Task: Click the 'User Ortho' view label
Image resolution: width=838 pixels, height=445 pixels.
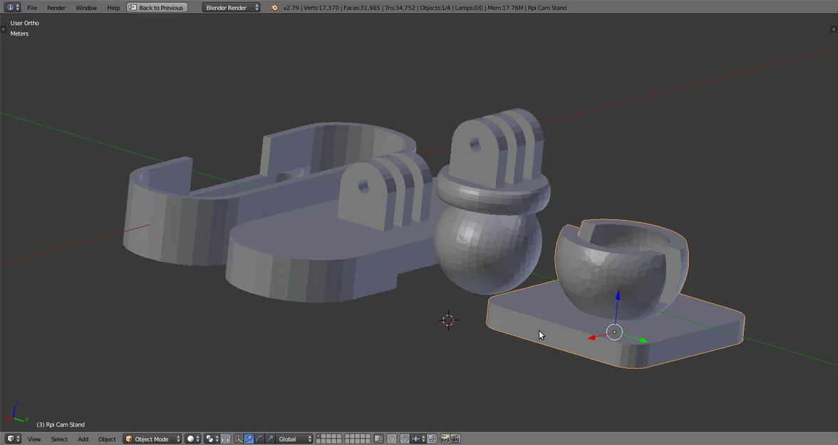Action: [24, 23]
